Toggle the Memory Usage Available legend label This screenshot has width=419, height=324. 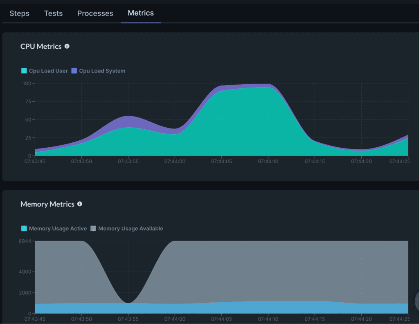click(131, 229)
